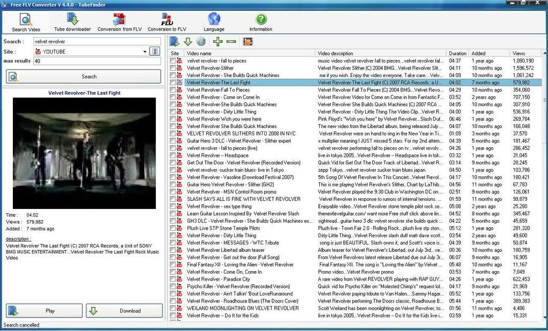Open the Language options
Screen dimensions: 548x331
pyautogui.click(x=214, y=22)
